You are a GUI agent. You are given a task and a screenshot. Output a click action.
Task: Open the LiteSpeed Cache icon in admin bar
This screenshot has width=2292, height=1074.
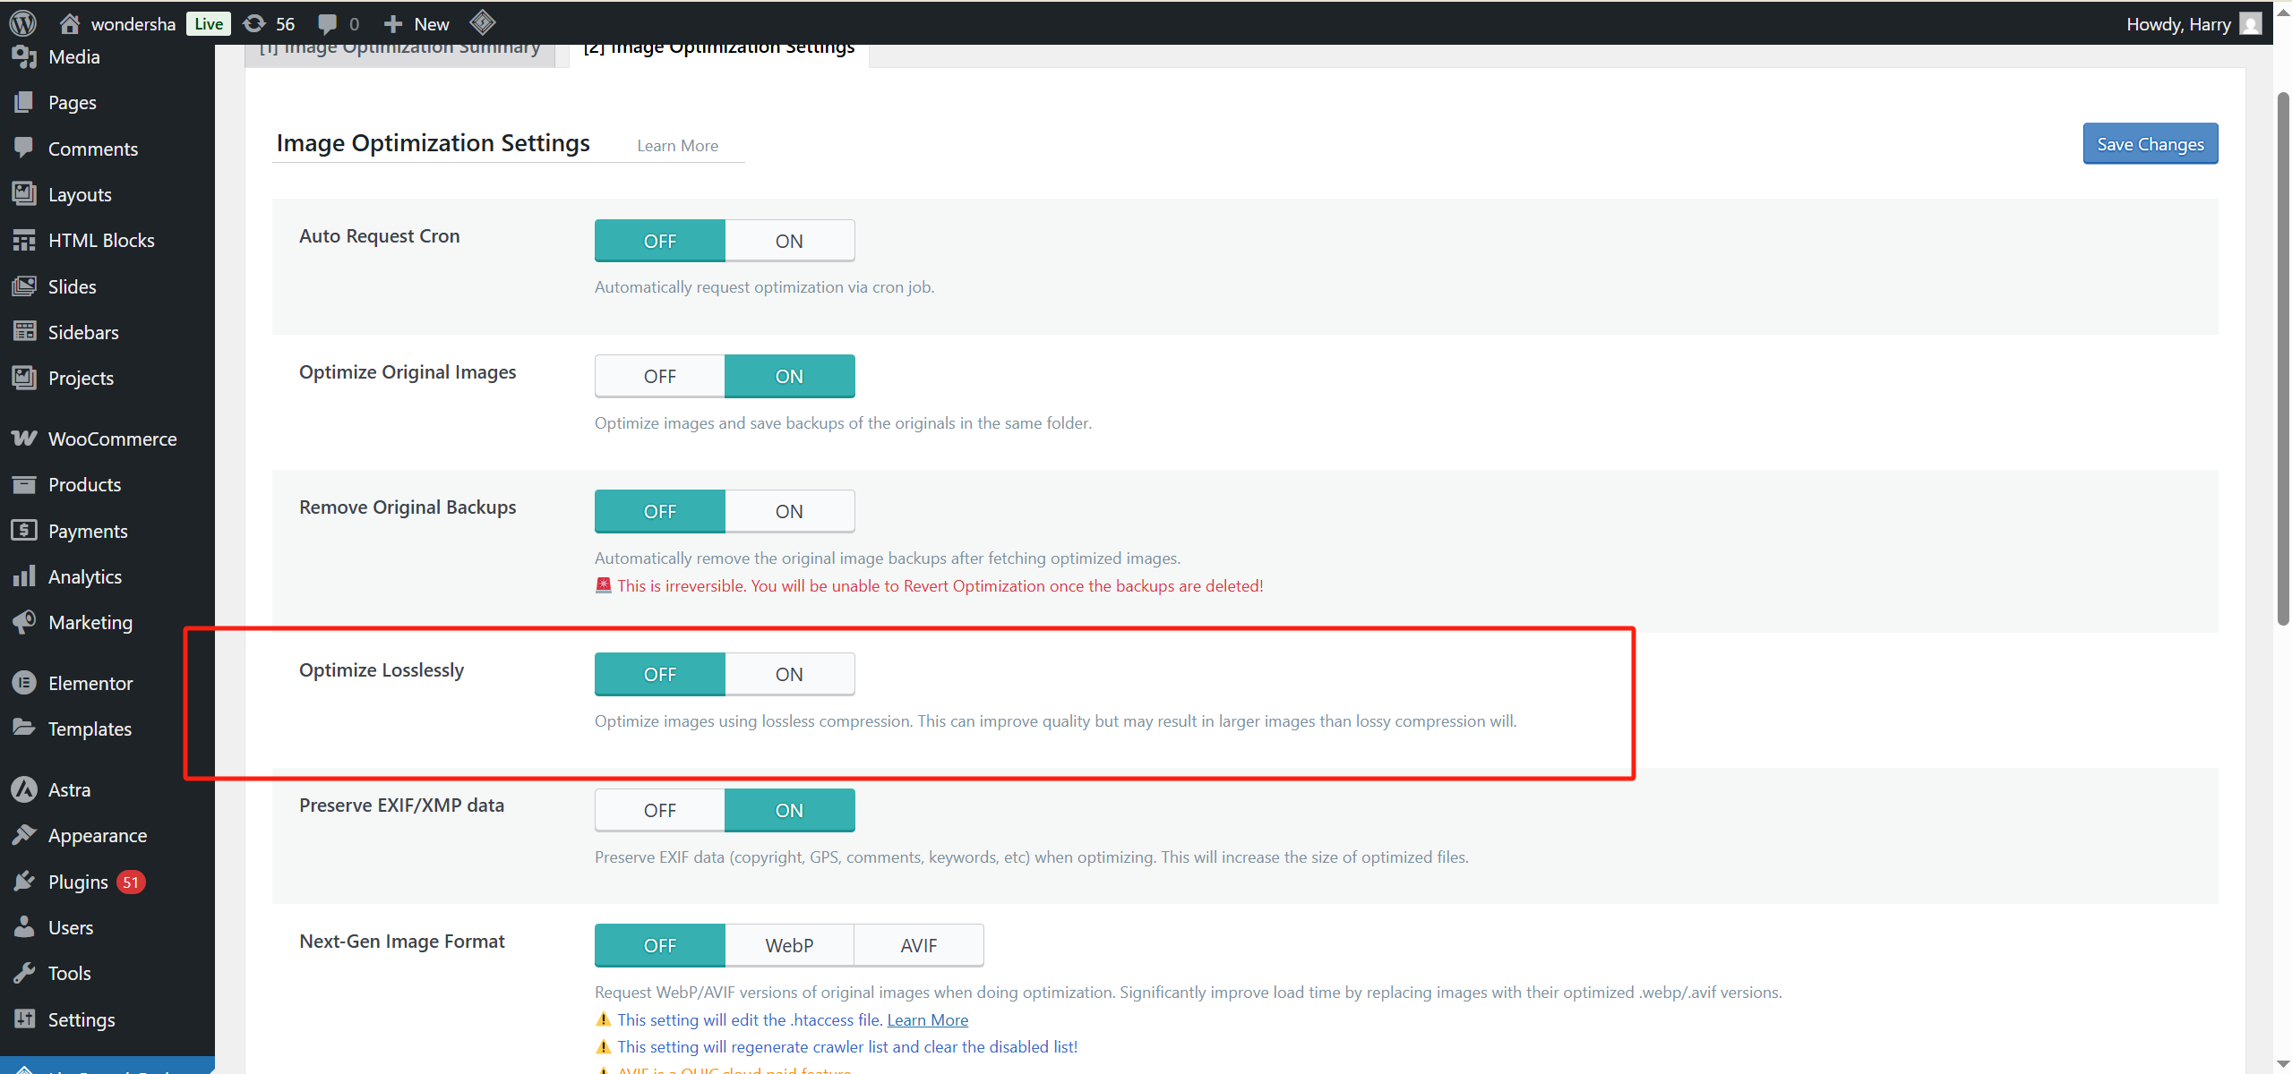(x=482, y=22)
